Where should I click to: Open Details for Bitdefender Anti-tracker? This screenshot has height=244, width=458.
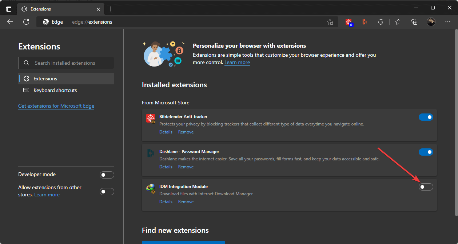click(166, 132)
